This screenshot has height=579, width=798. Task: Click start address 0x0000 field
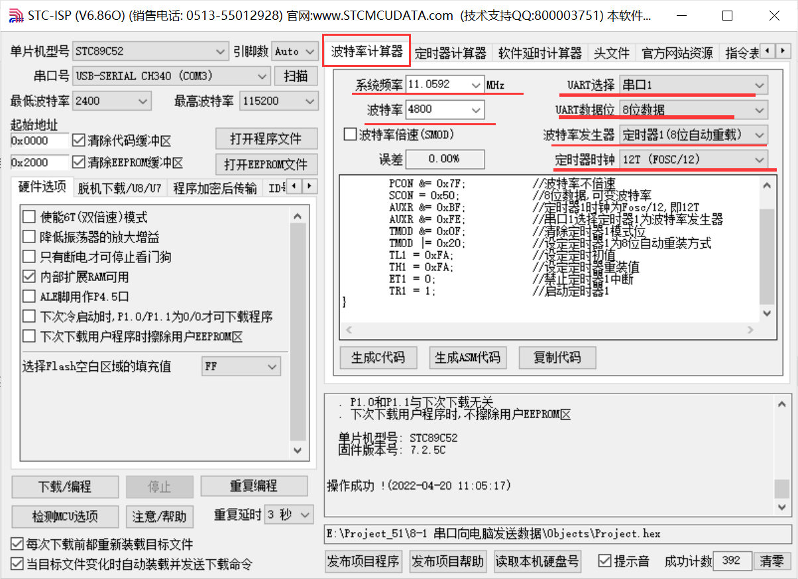click(40, 141)
